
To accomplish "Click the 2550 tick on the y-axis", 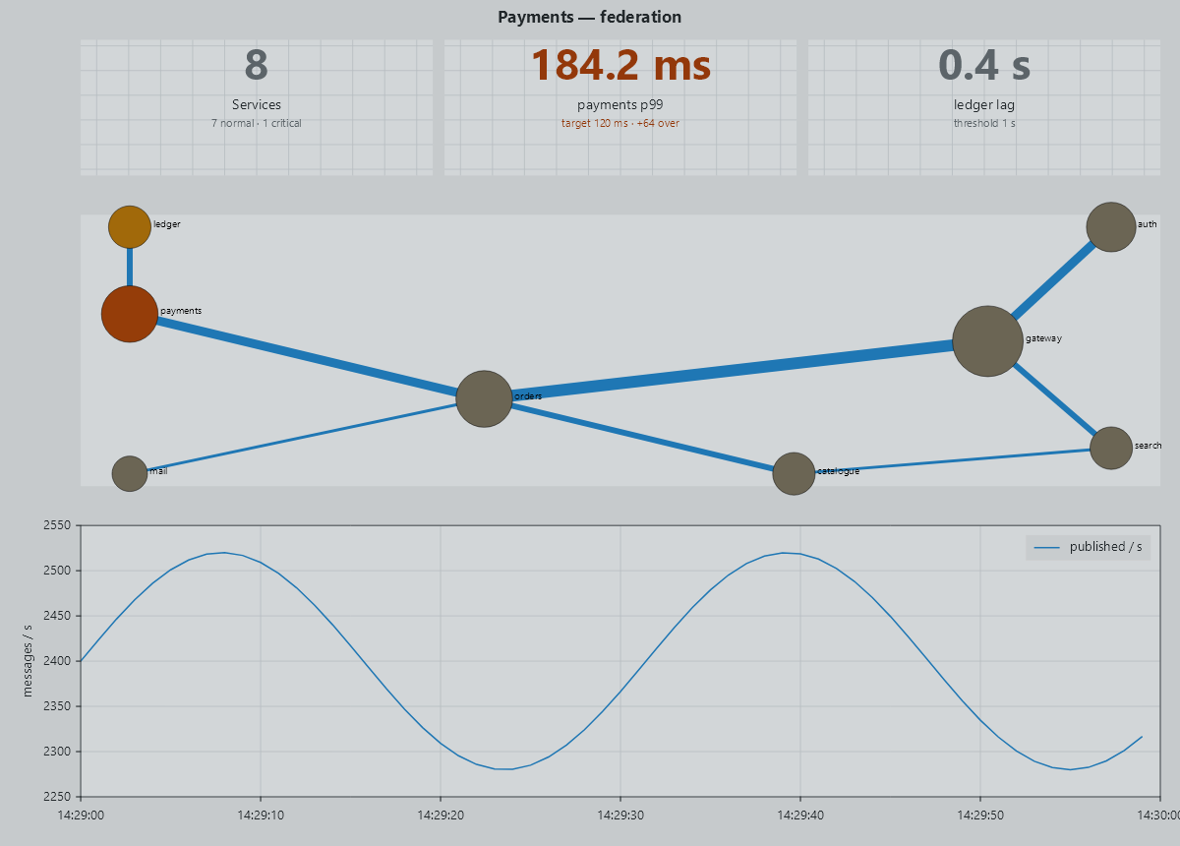I will (57, 525).
